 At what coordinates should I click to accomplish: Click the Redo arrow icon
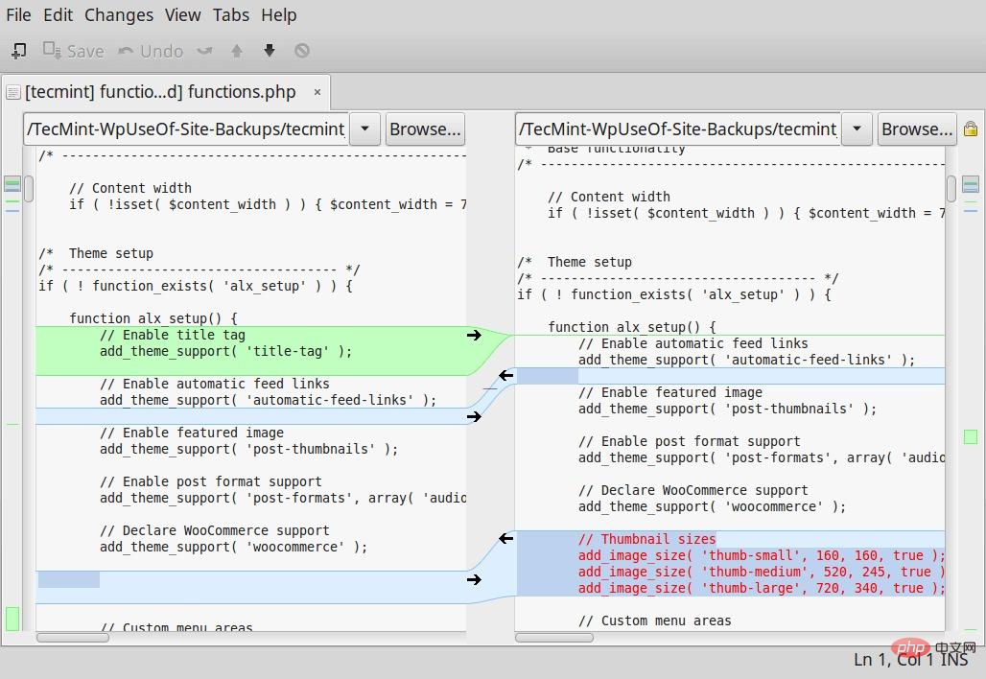[204, 51]
